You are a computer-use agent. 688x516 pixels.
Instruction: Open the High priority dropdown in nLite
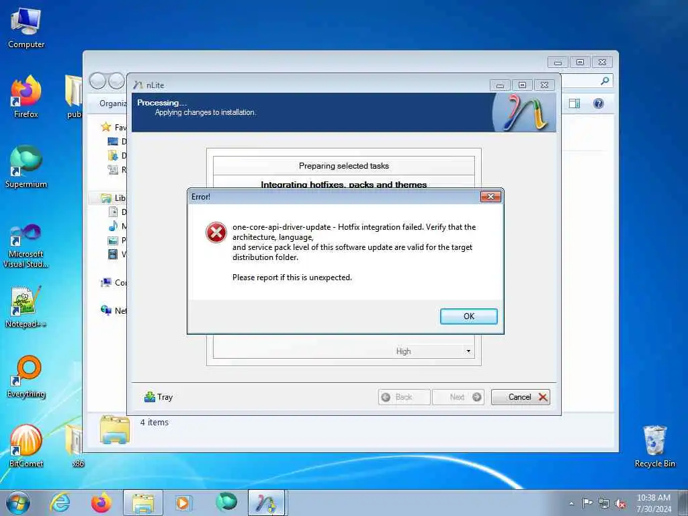[x=468, y=351]
